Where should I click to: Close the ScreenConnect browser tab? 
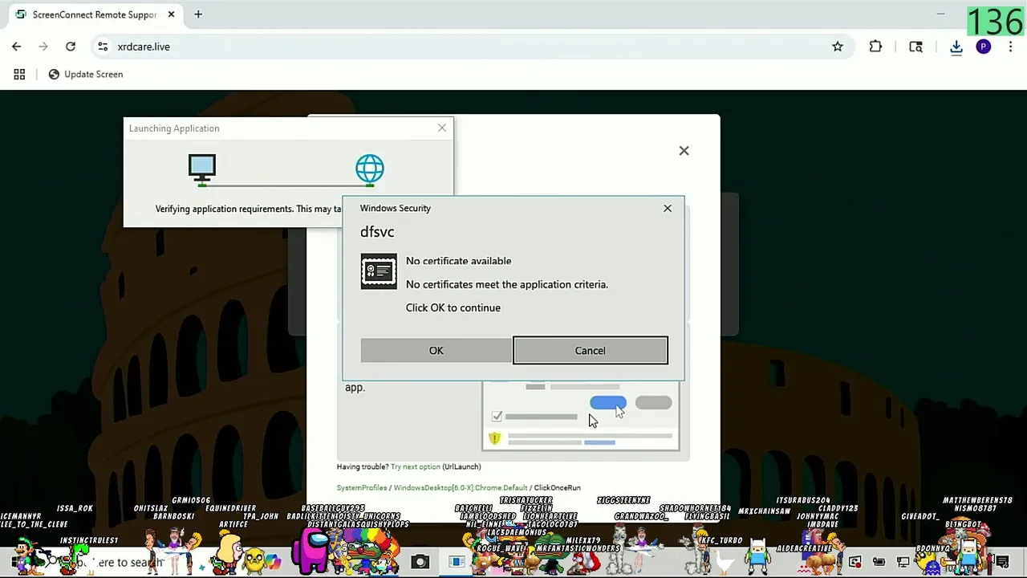[172, 14]
